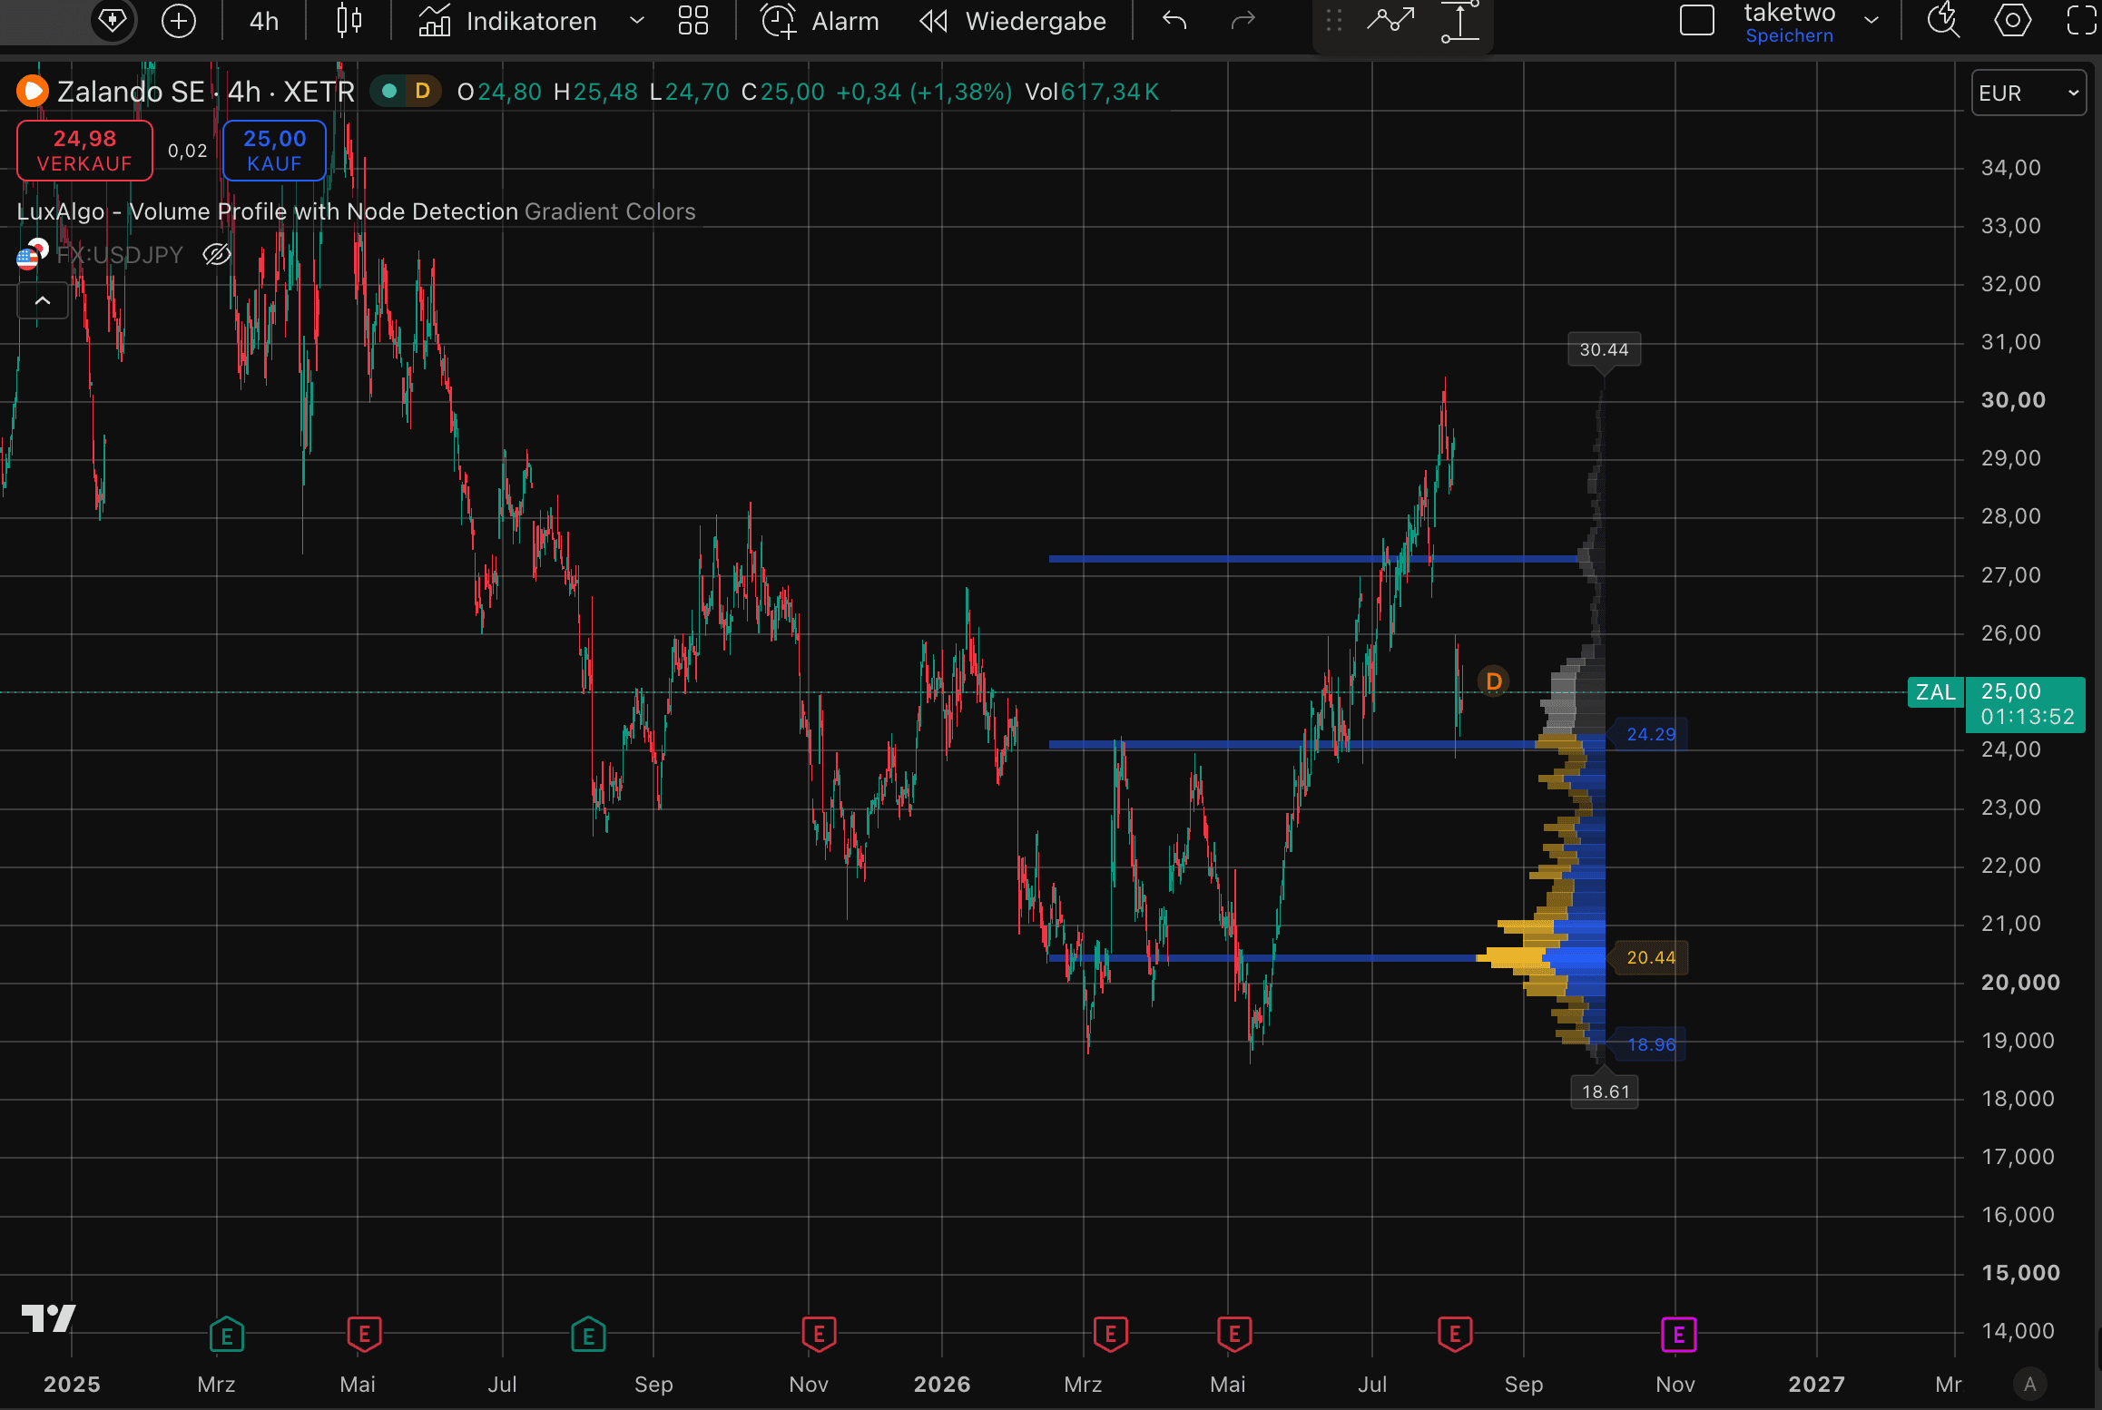Grab the floating drawing toolbar drag handle

1333,21
